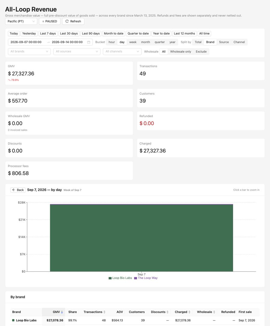Sort by GMV column arrows
Viewport: 270px width, 326px height.
62,312
